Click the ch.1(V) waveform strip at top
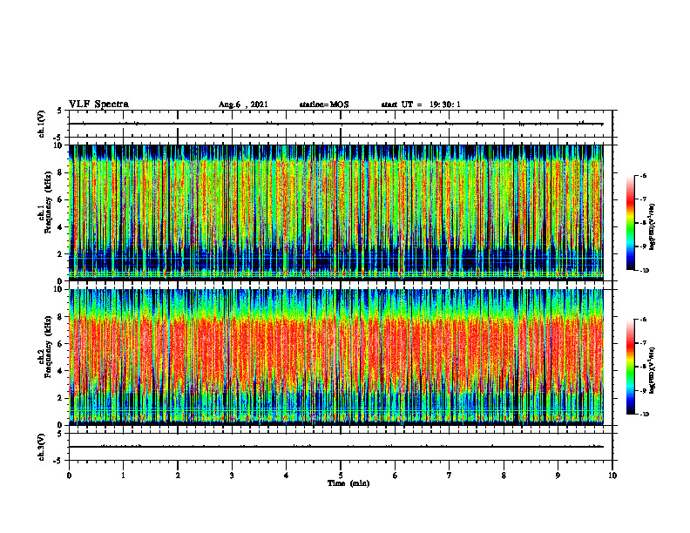The image size is (690, 533). [x=341, y=124]
